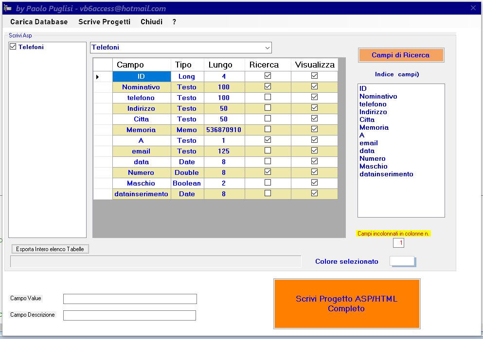Select the ID cell in Campo column
The height and width of the screenshot is (339, 483).
point(142,77)
